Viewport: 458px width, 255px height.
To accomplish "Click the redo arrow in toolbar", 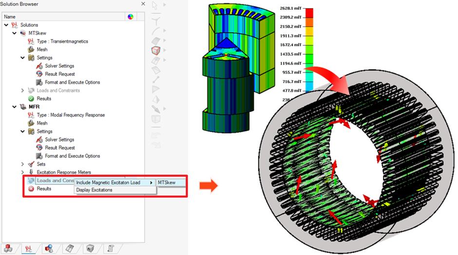I will 156,145.
